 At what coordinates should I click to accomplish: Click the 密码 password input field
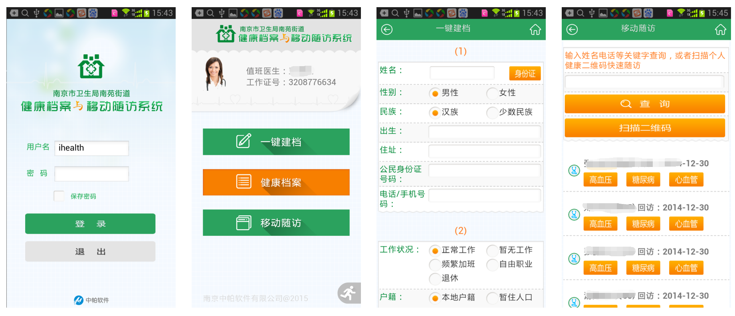pyautogui.click(x=91, y=174)
